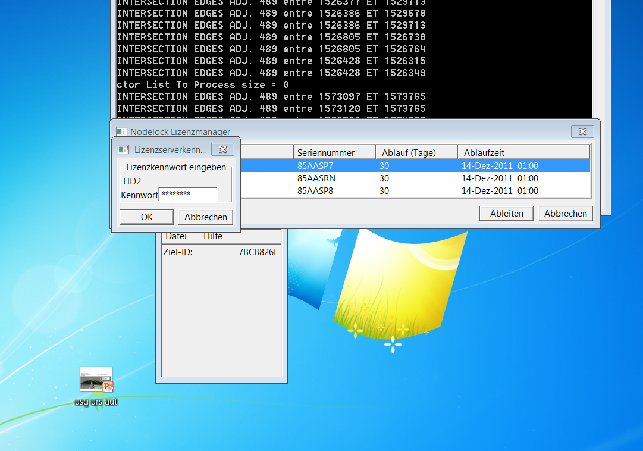Focus the Kennwort password field
643x451 pixels.
(x=188, y=194)
